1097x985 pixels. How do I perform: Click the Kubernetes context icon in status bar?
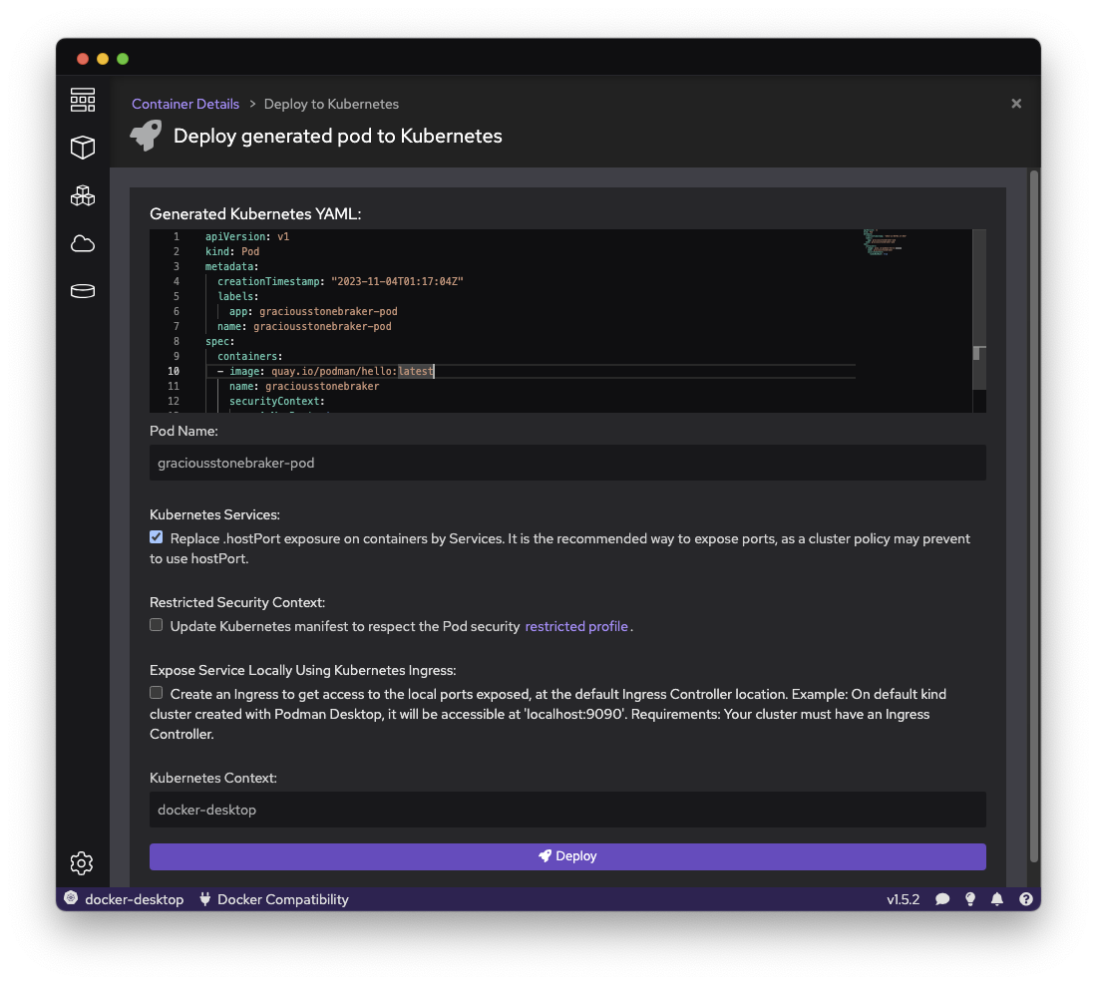pos(71,898)
